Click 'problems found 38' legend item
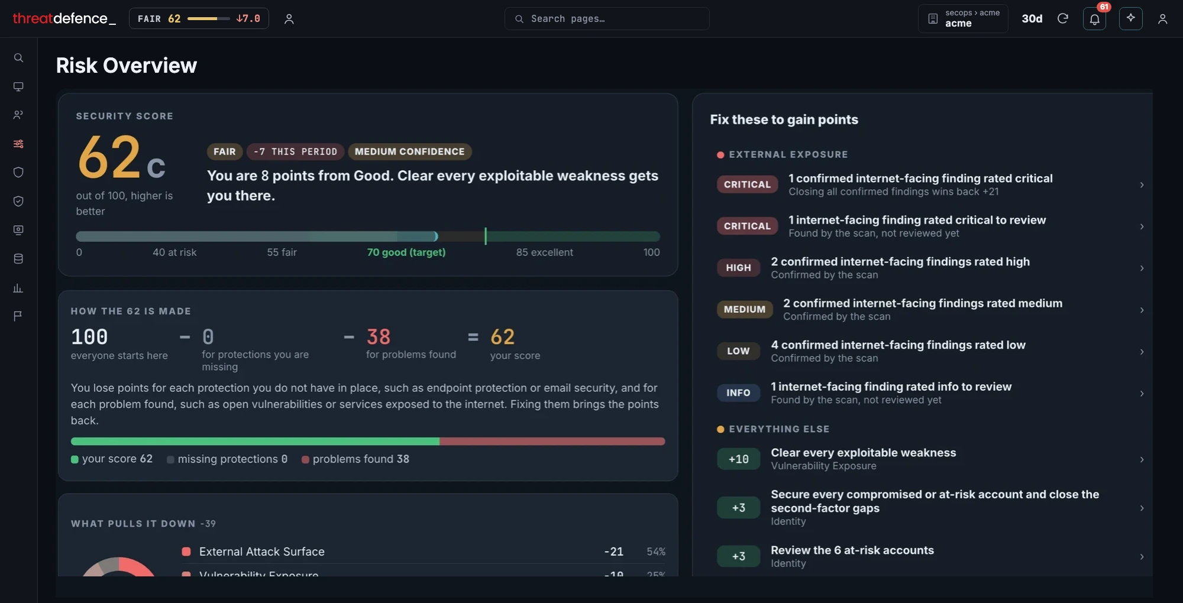This screenshot has width=1183, height=603. 355,459
